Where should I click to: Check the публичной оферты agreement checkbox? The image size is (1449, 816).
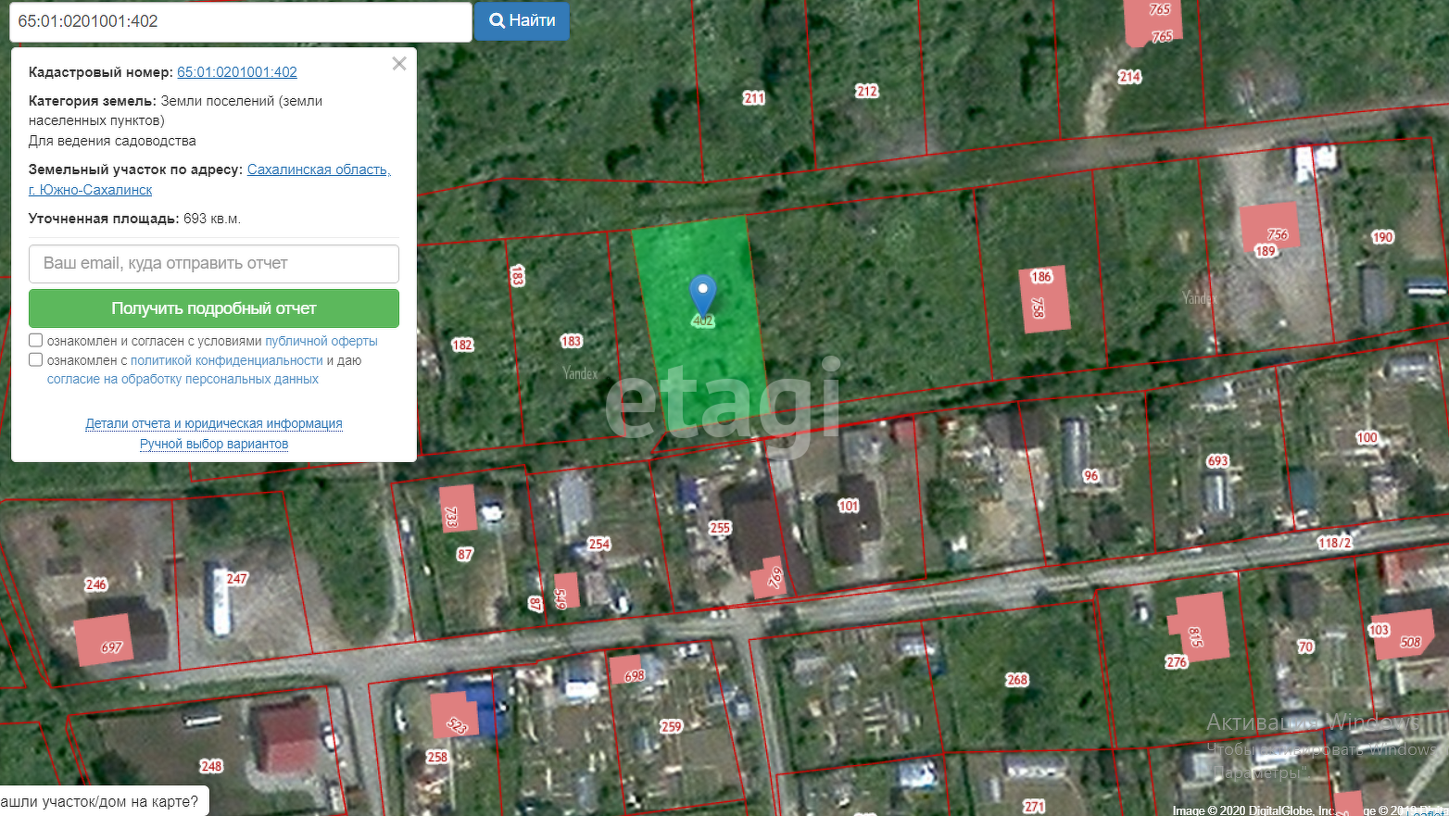(36, 341)
